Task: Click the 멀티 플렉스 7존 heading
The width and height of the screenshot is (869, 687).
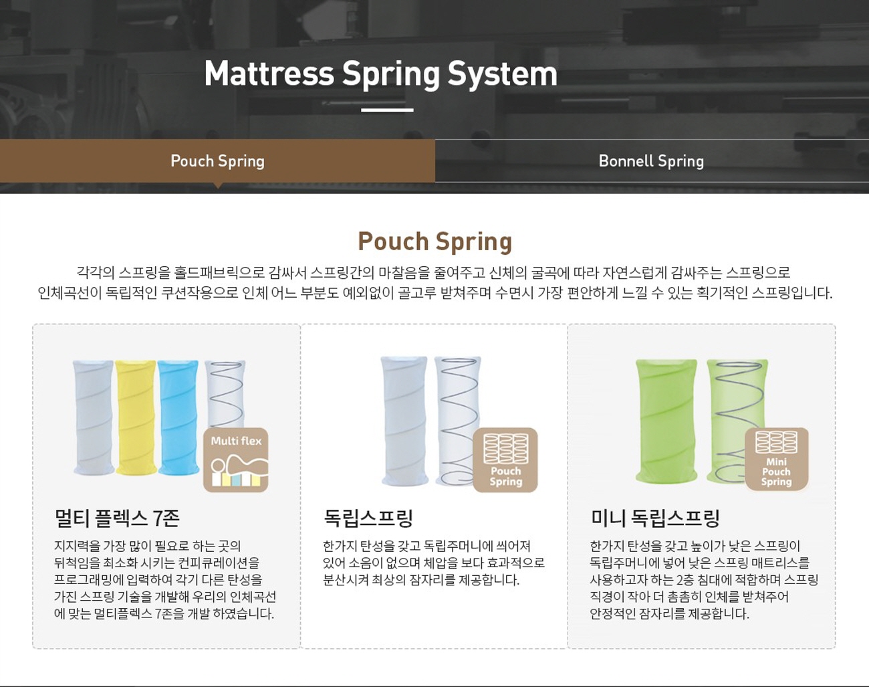Action: (x=117, y=518)
